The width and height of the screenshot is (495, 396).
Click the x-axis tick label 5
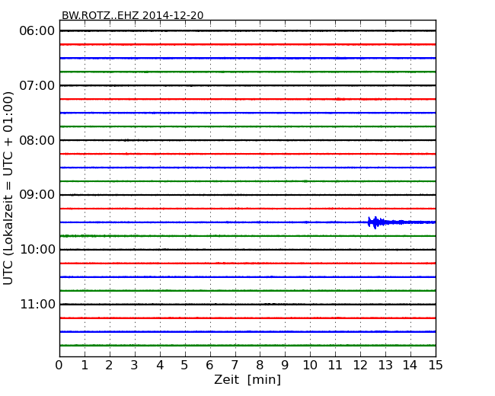point(185,365)
